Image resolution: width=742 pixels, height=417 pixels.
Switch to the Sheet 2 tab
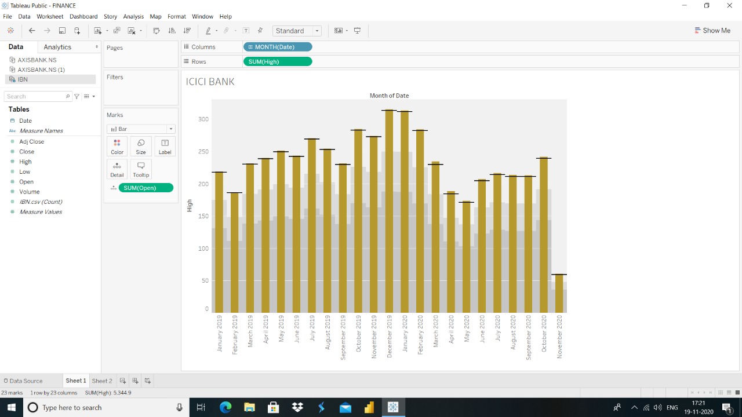point(102,381)
